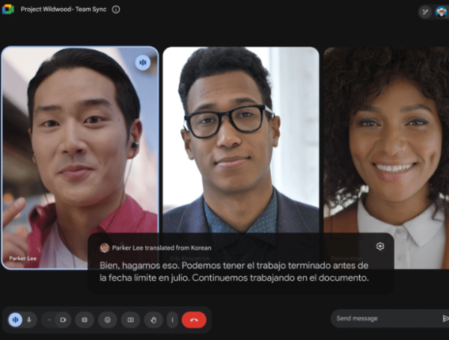Click the speaking indicator on Parker Lee's tile

coord(142,63)
